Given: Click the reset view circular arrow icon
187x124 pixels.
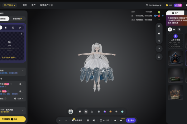Looking at the screenshot, I should [x=159, y=57].
